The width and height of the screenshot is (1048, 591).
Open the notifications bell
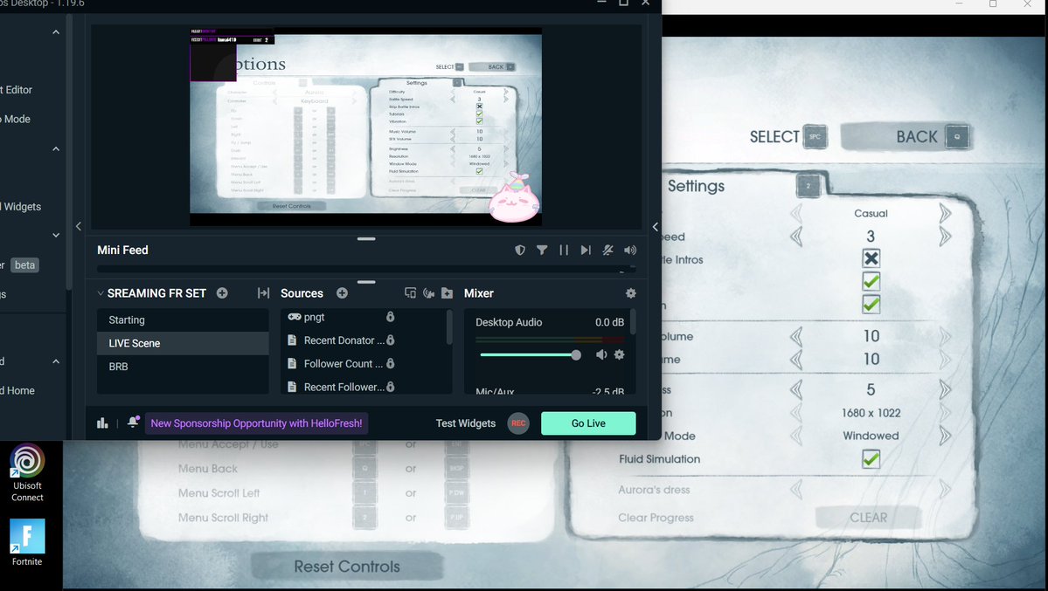(133, 422)
